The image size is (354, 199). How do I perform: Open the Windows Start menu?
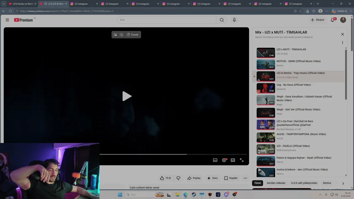point(120,195)
